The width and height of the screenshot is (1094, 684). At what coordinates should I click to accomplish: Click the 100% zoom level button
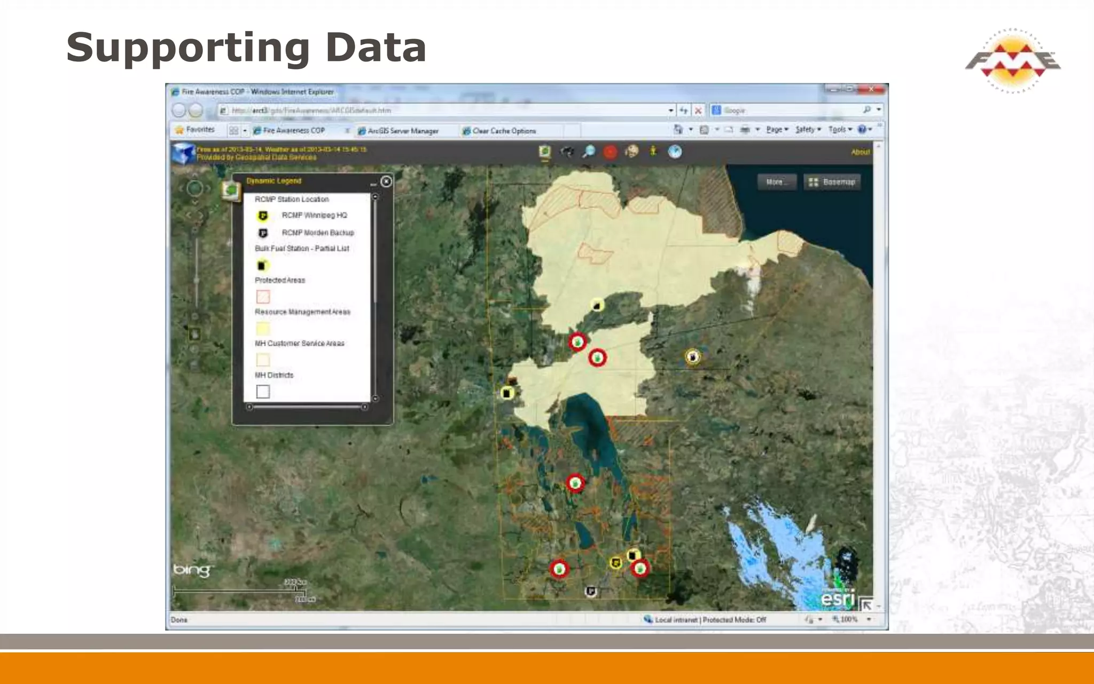[845, 619]
